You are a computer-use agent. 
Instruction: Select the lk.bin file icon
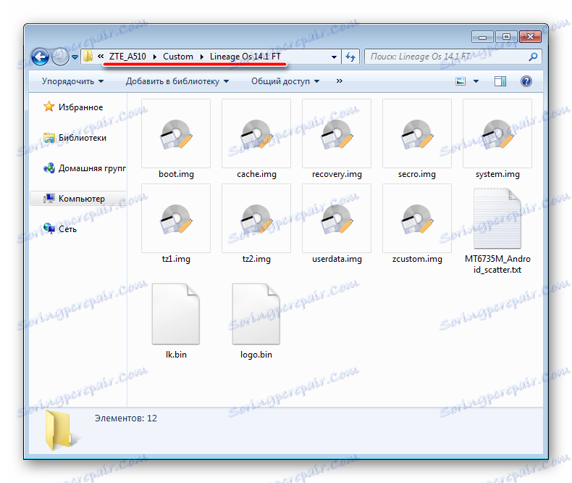[176, 314]
